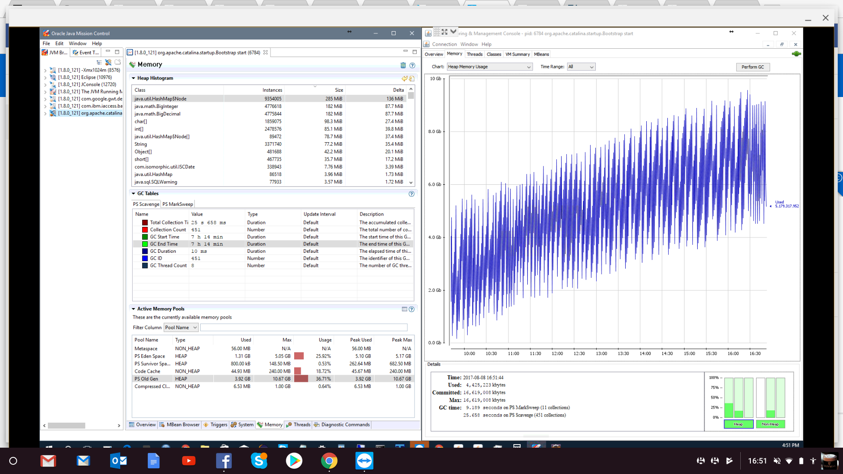Click Heap Histogram reset delta arrow icon
Image resolution: width=843 pixels, height=474 pixels.
tap(404, 79)
